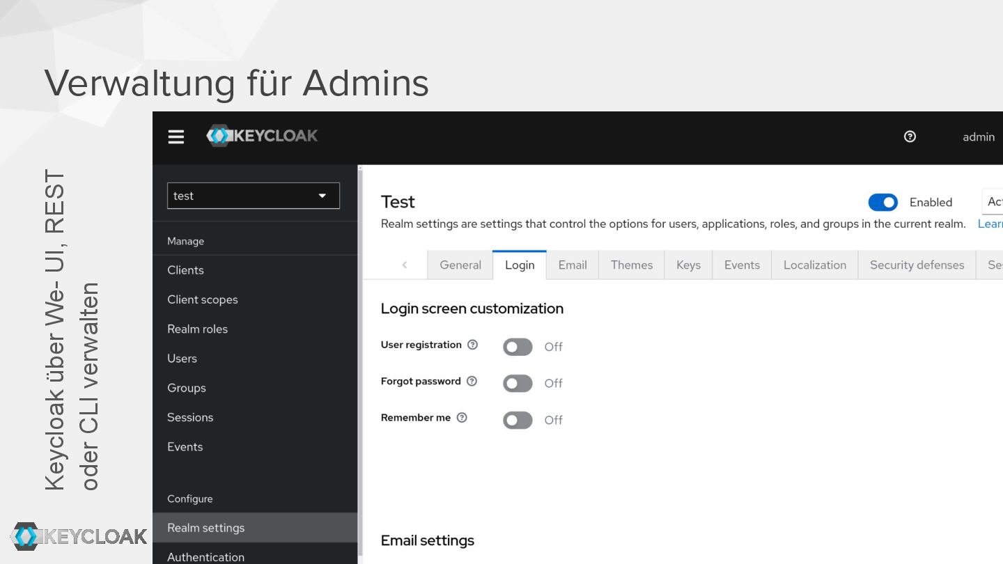
Task: Enable the User registration switch
Action: point(518,347)
